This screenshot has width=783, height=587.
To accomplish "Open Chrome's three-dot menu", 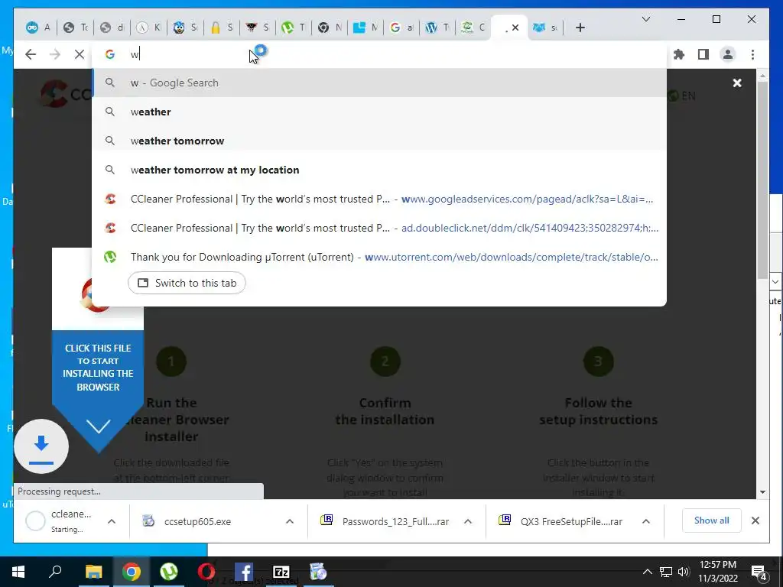I will click(752, 54).
